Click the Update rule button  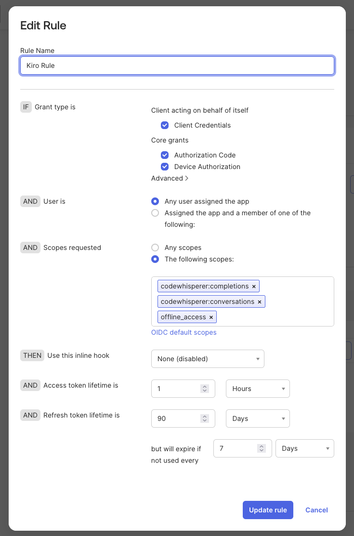tap(268, 510)
